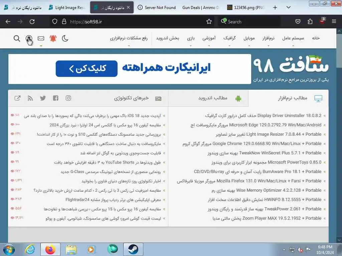Launch Internet Explorer from taskbar
This screenshot has height=256, width=342.
29,249
